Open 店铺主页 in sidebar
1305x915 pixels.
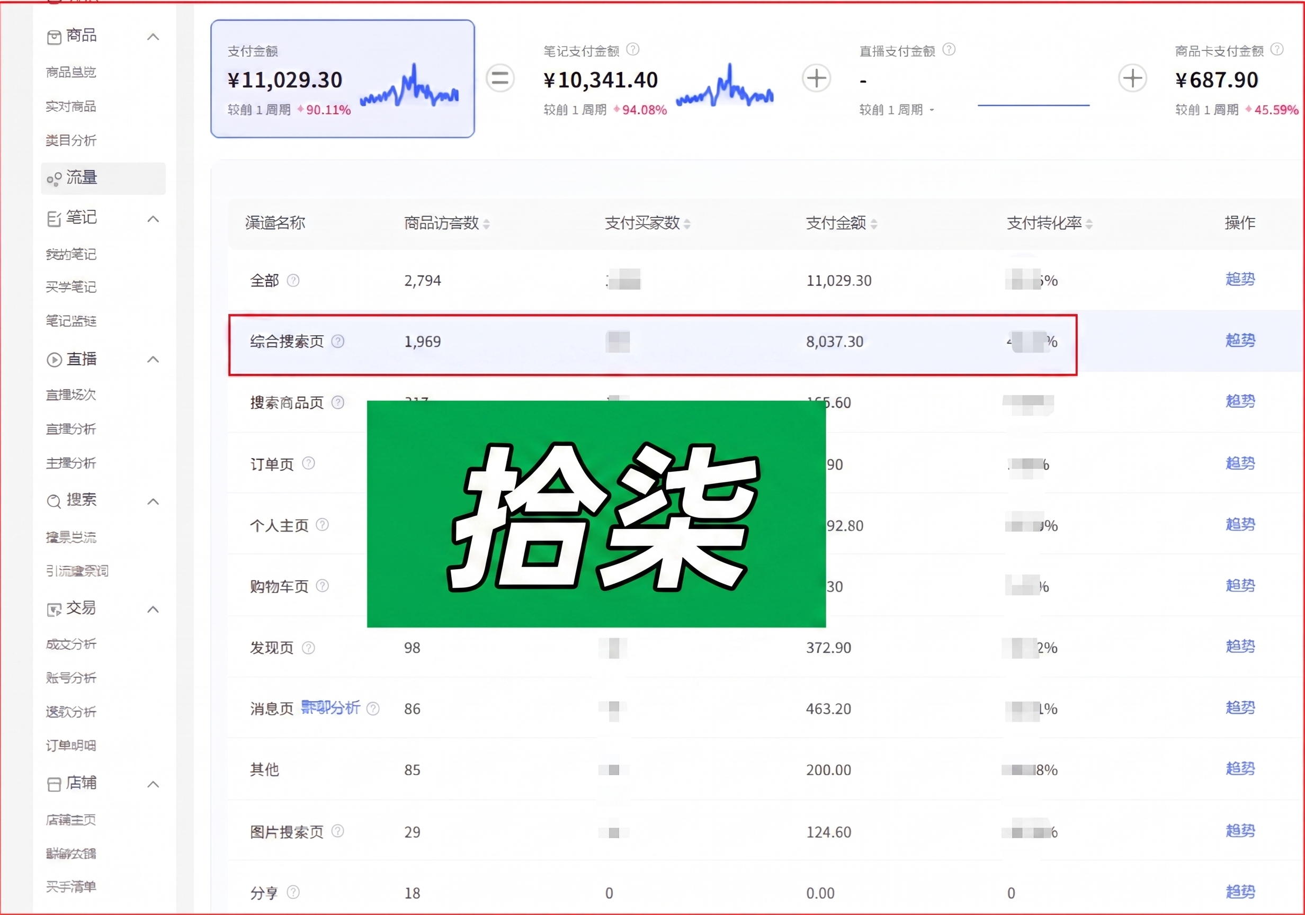(71, 820)
